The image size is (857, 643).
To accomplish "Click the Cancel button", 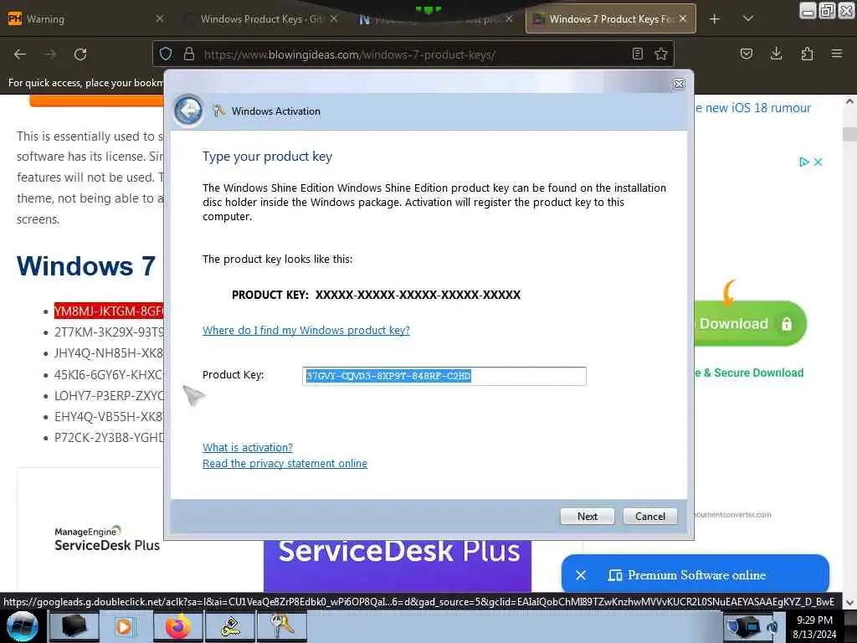I will (x=649, y=516).
